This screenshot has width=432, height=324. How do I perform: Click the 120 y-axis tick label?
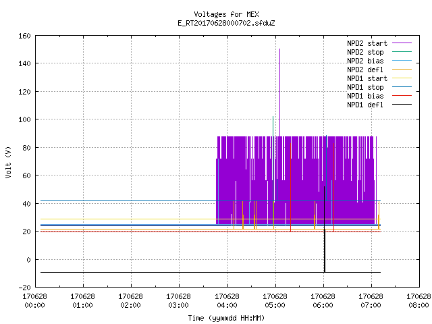click(24, 92)
